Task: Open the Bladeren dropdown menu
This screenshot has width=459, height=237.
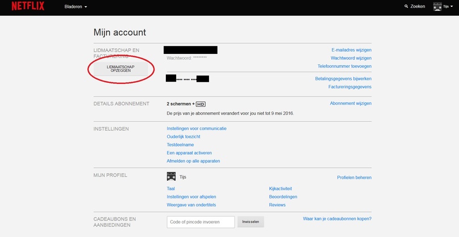Action: pyautogui.click(x=76, y=7)
